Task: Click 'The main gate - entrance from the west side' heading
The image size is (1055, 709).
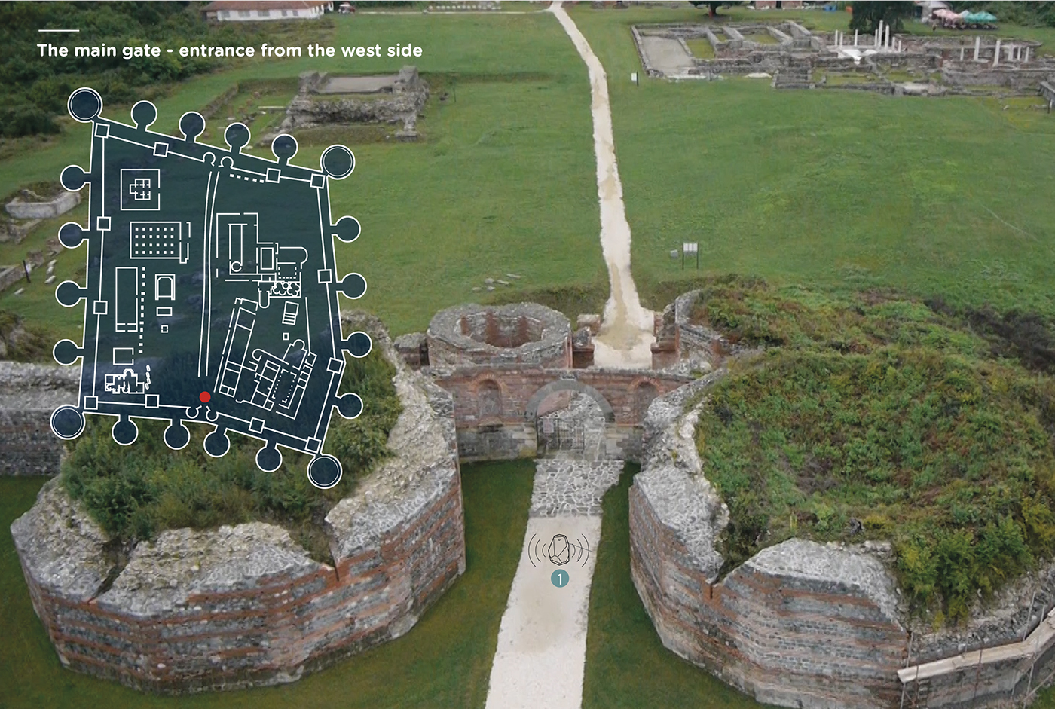Action: pos(230,50)
